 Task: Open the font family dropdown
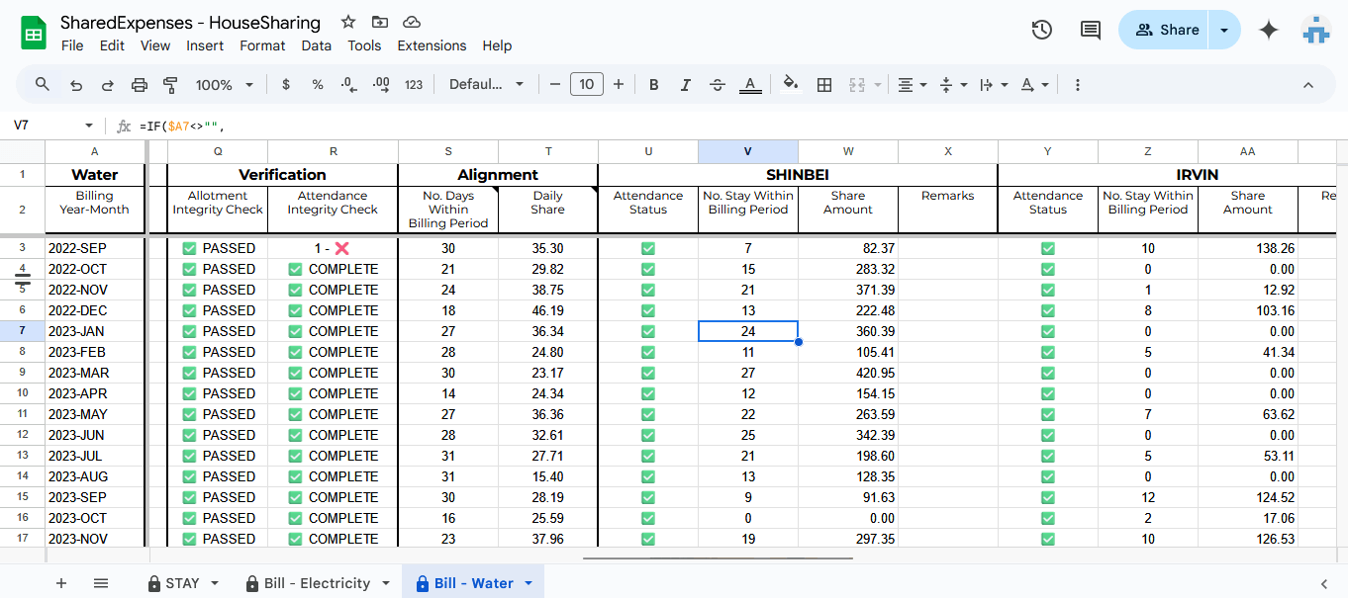[487, 84]
